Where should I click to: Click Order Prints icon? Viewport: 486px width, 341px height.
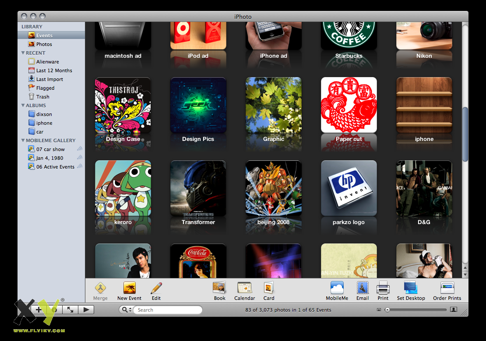(447, 288)
